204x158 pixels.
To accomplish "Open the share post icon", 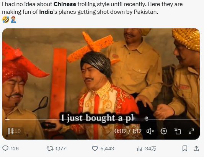I will click(196, 148).
